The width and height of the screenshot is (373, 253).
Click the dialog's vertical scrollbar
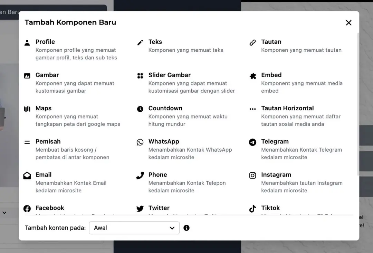[357, 103]
